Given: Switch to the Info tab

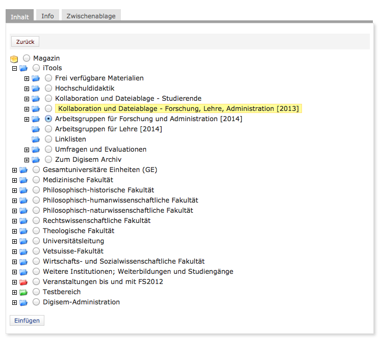Looking at the screenshot, I should [47, 16].
